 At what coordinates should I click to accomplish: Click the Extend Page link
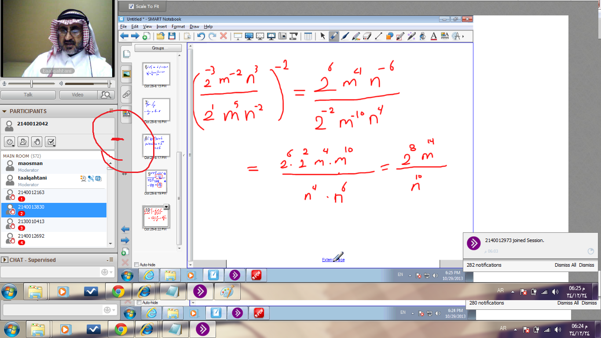click(333, 260)
